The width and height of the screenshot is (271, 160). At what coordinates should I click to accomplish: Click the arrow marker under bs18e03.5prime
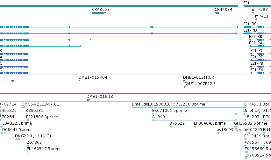click(218, 133)
